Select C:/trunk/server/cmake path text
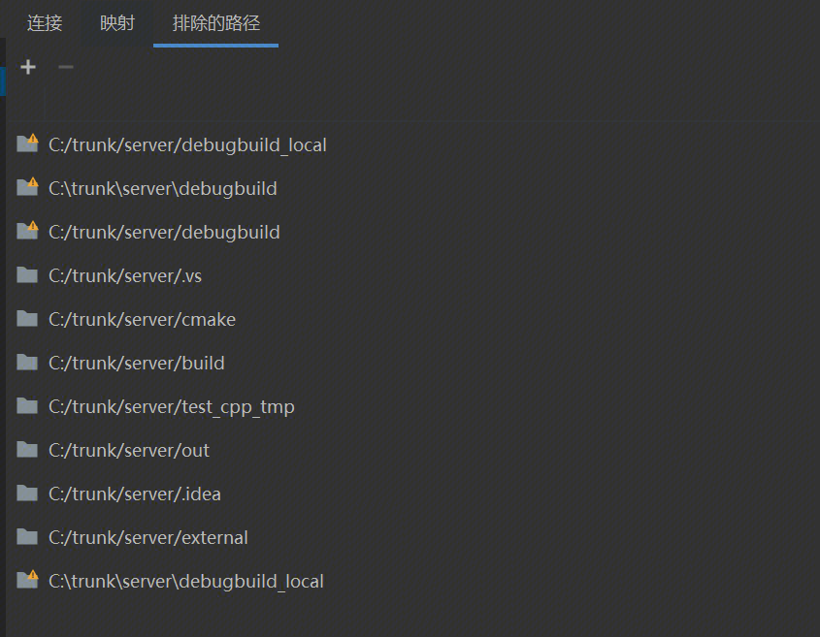Screen dimensions: 820x637 142,320
